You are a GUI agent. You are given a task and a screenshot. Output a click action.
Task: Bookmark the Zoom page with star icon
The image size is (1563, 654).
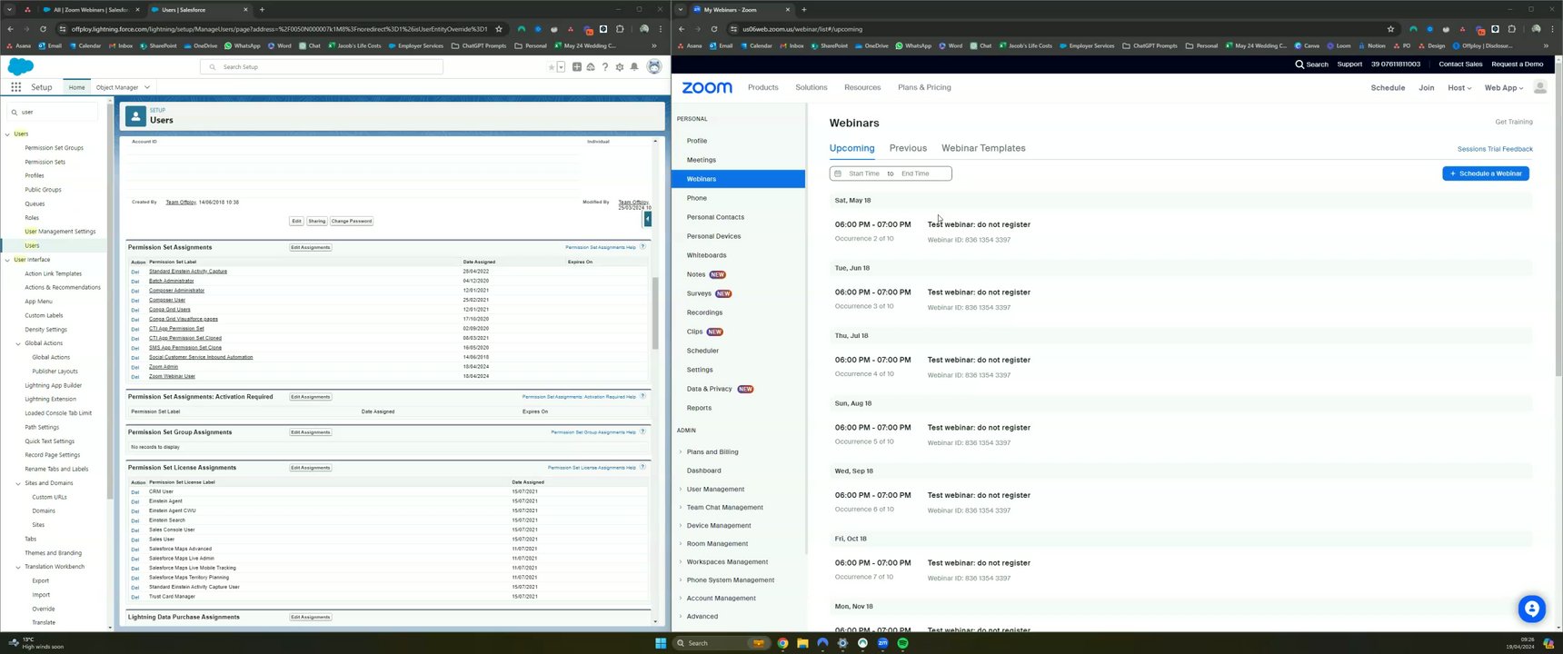[1390, 29]
